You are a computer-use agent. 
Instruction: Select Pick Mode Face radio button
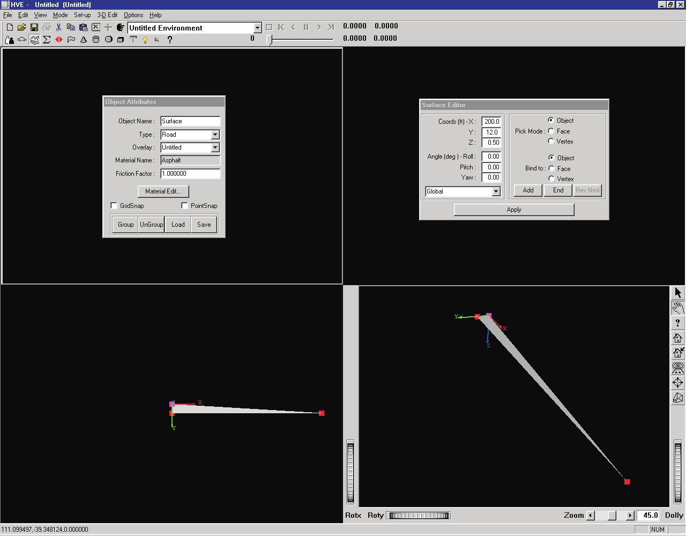pos(551,131)
